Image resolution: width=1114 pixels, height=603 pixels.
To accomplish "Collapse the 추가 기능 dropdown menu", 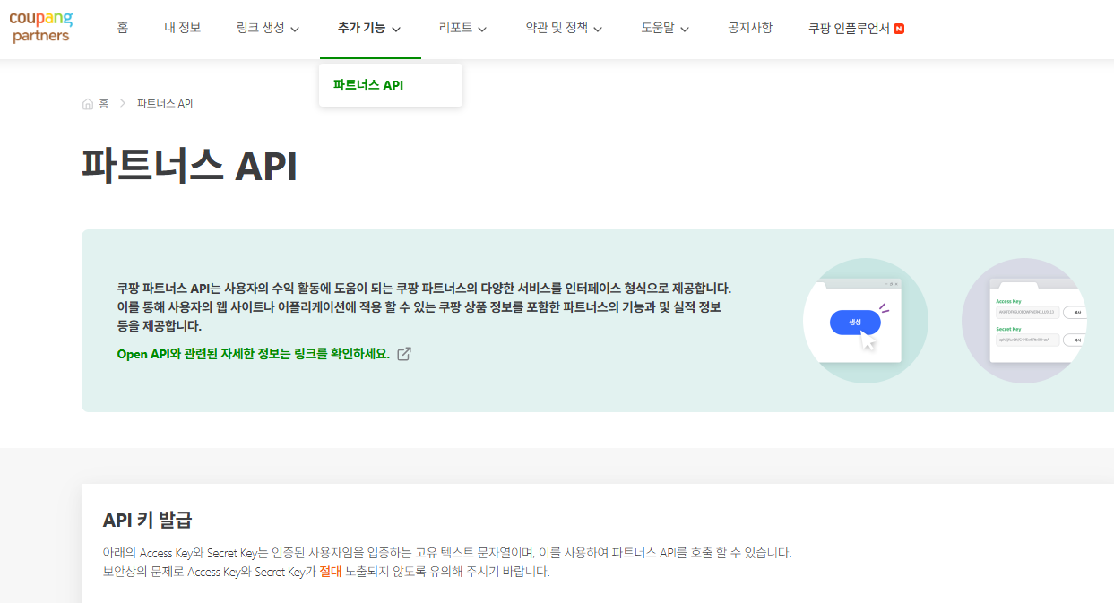I will point(369,28).
